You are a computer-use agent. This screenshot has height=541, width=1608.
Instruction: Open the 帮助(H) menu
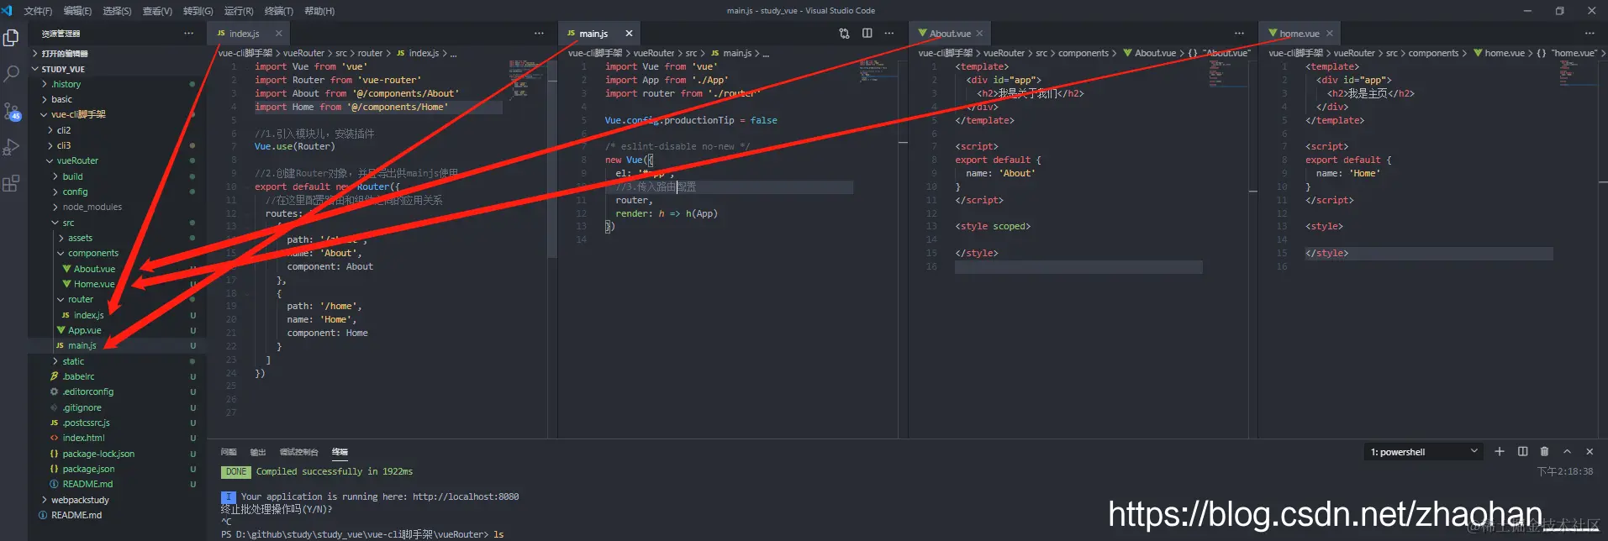click(319, 11)
